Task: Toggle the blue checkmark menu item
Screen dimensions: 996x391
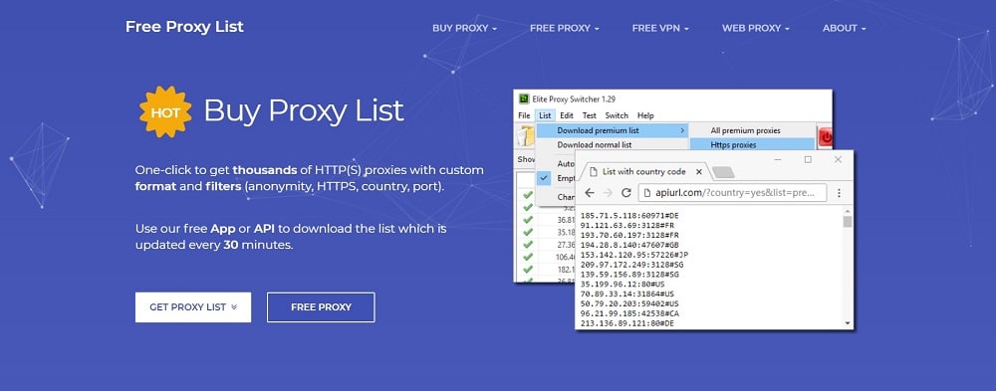Action: click(x=545, y=178)
